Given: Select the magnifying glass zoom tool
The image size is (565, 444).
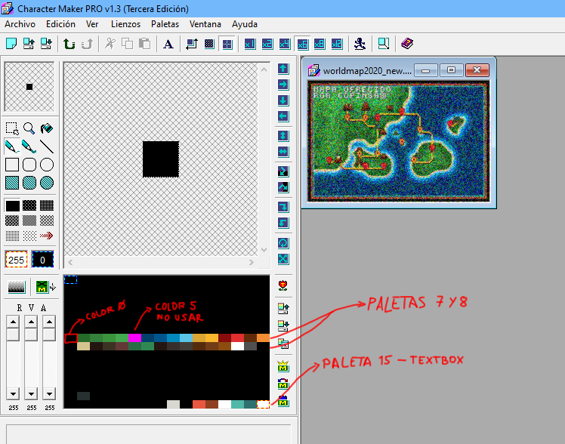Looking at the screenshot, I should [x=29, y=128].
